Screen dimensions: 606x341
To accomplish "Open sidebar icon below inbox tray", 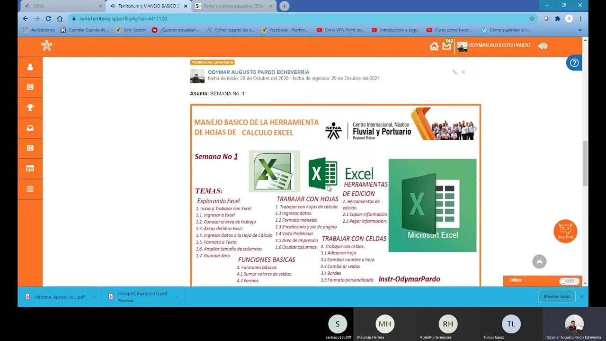I will [x=30, y=148].
